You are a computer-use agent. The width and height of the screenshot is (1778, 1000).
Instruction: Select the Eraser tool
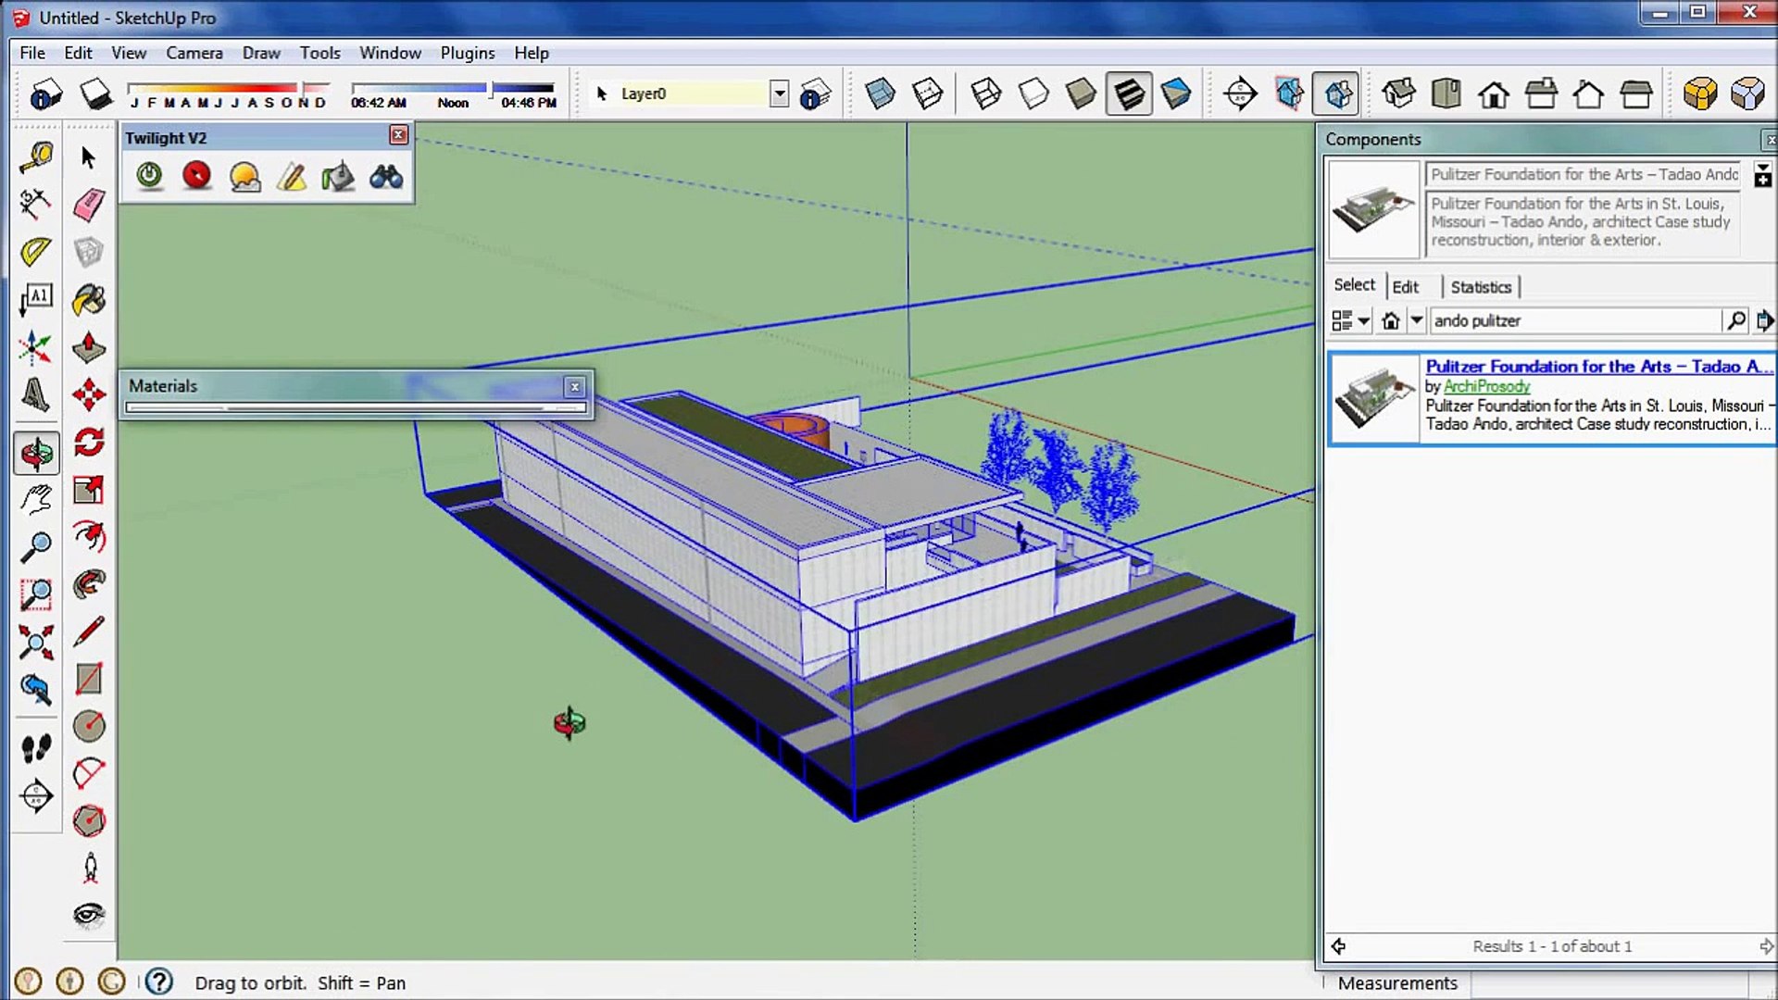coord(89,205)
